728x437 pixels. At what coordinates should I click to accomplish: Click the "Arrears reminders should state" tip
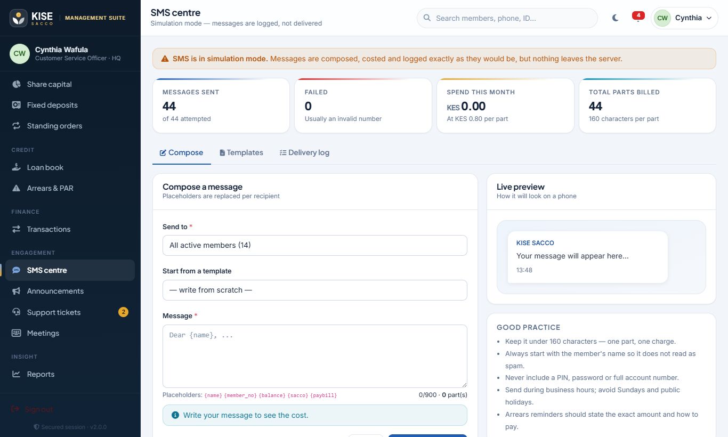602,420
